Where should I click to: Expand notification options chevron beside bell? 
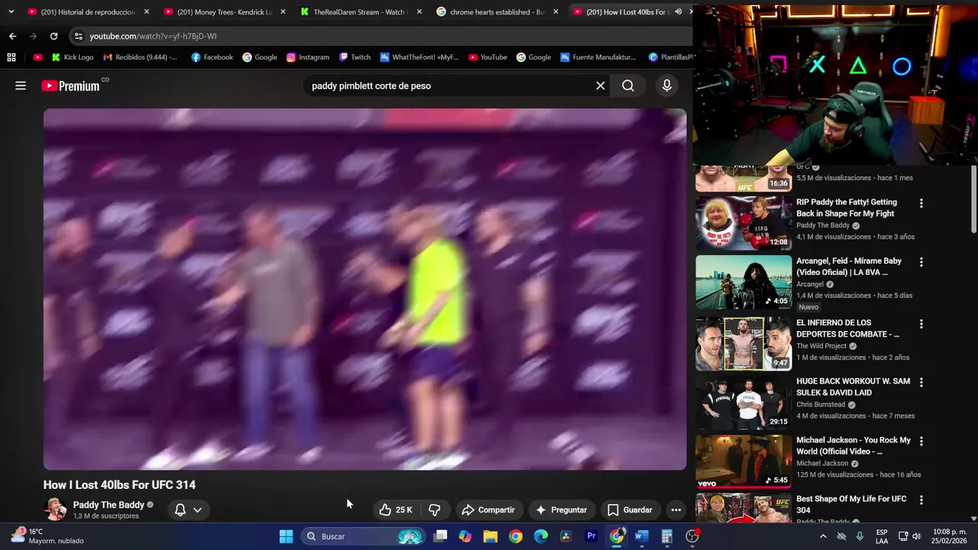click(x=197, y=510)
